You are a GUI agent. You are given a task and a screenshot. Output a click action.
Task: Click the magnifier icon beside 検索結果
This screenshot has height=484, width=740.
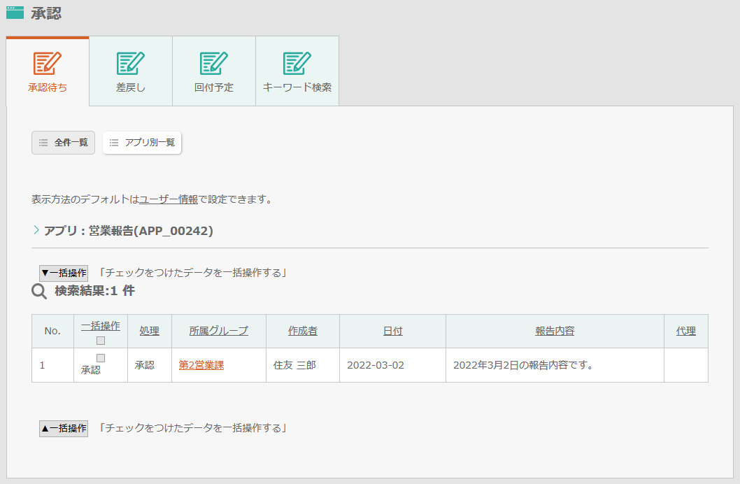[x=39, y=291]
